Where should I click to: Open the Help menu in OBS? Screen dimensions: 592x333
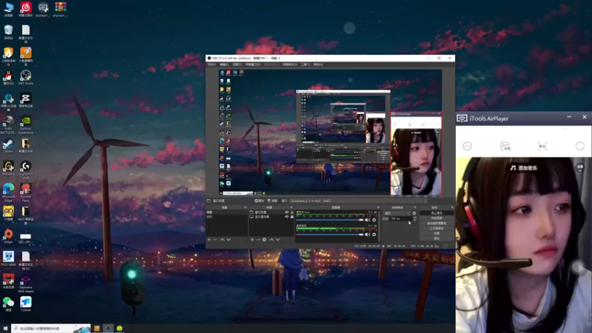click(x=318, y=64)
